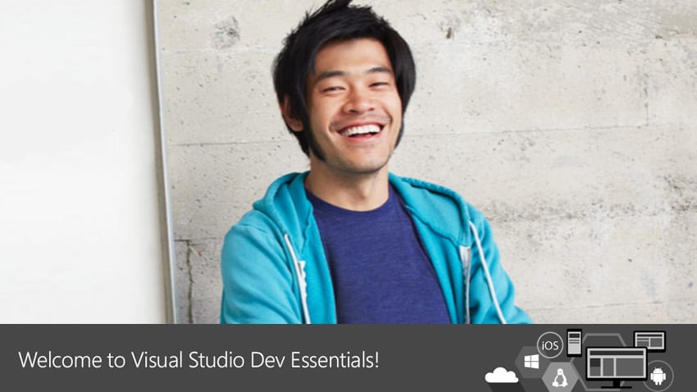
Task: Click the Android robot icon
Action: click(x=658, y=376)
